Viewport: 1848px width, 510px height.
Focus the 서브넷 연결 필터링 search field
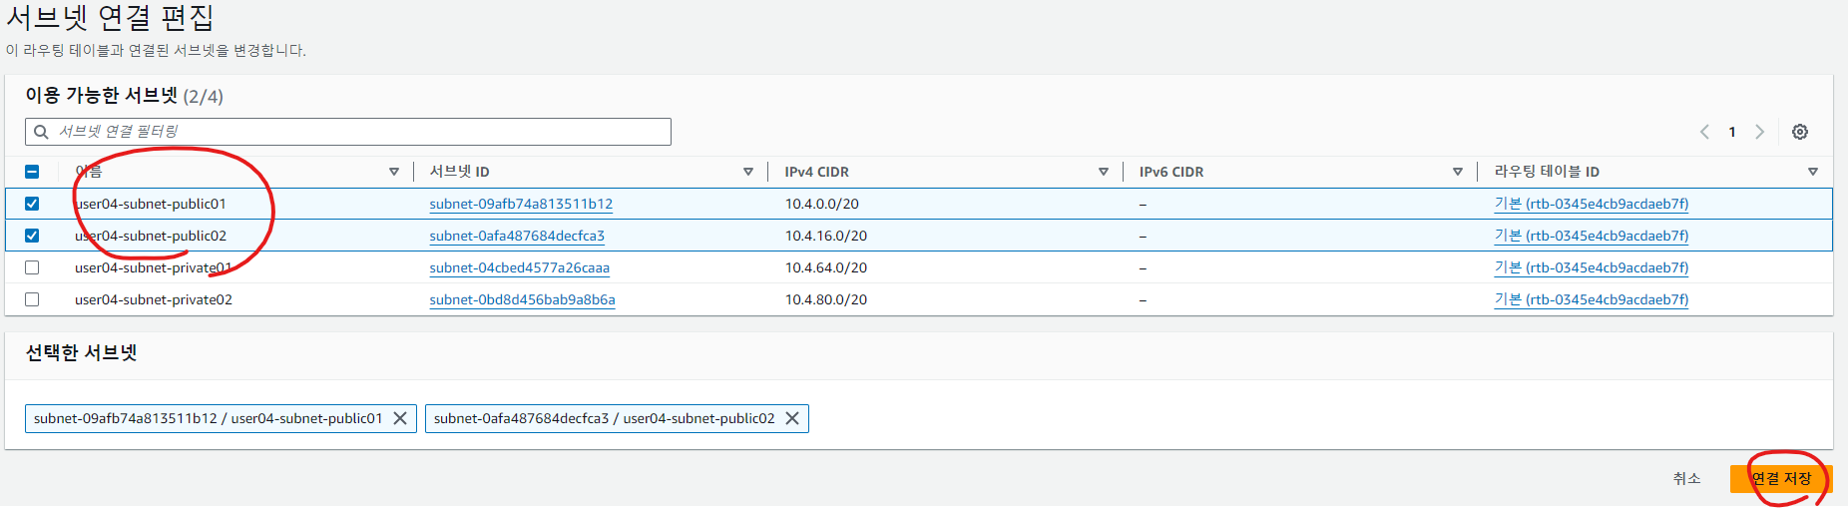[348, 132]
